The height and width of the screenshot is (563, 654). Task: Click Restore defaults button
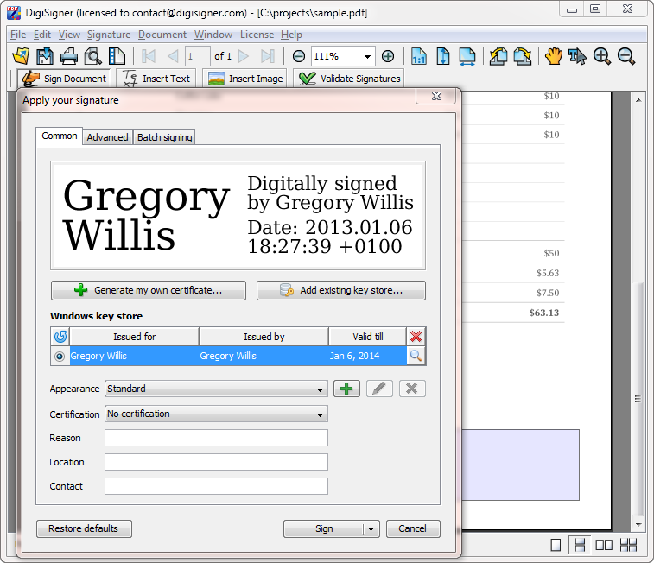point(84,529)
